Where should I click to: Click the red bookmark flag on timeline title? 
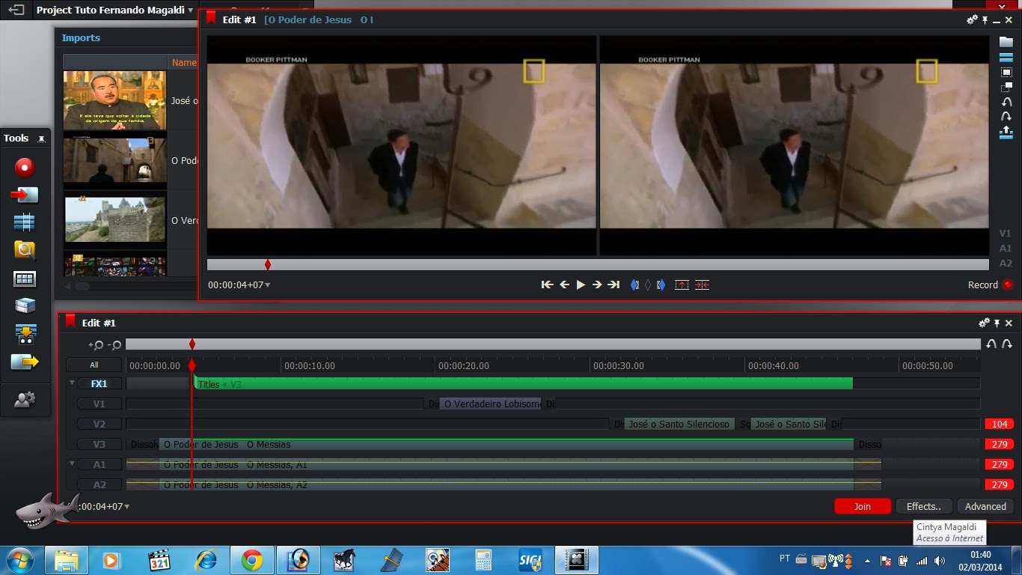coord(70,322)
